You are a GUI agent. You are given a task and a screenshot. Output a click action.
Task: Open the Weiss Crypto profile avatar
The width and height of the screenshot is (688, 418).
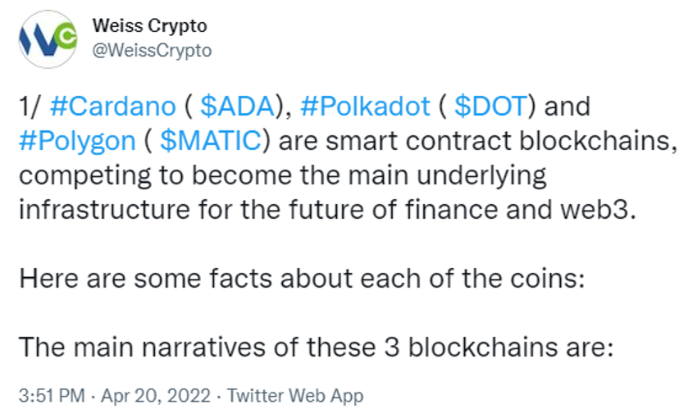48,39
